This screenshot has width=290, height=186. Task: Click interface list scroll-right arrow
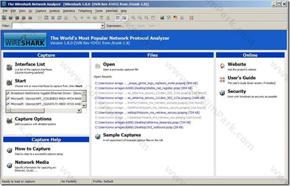click(79, 110)
